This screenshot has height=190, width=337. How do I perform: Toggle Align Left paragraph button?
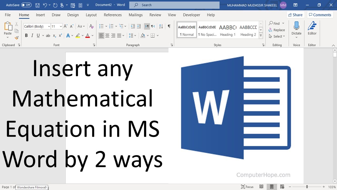point(101,35)
